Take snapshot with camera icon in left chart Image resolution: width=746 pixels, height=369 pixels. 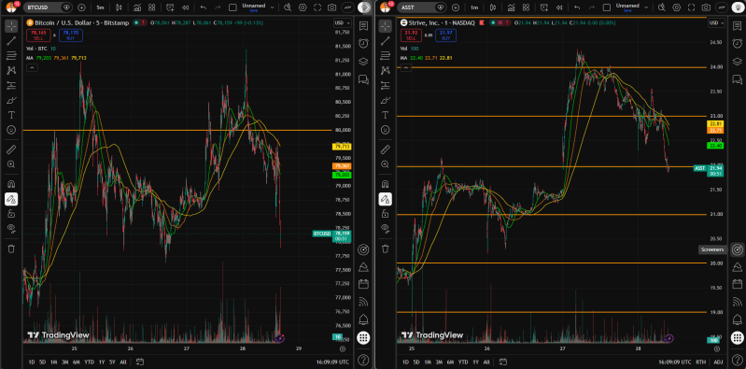pos(332,7)
